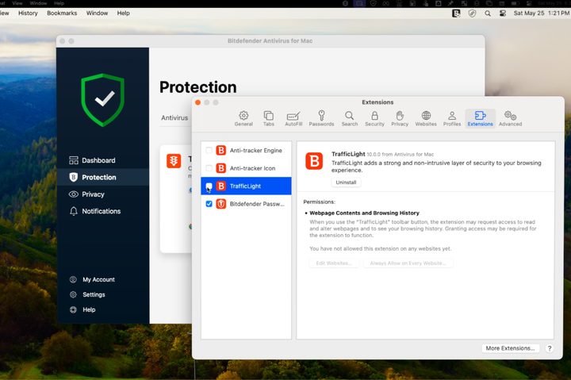Click Always Allow on Every Website
Image resolution: width=571 pixels, height=380 pixels.
click(x=408, y=263)
